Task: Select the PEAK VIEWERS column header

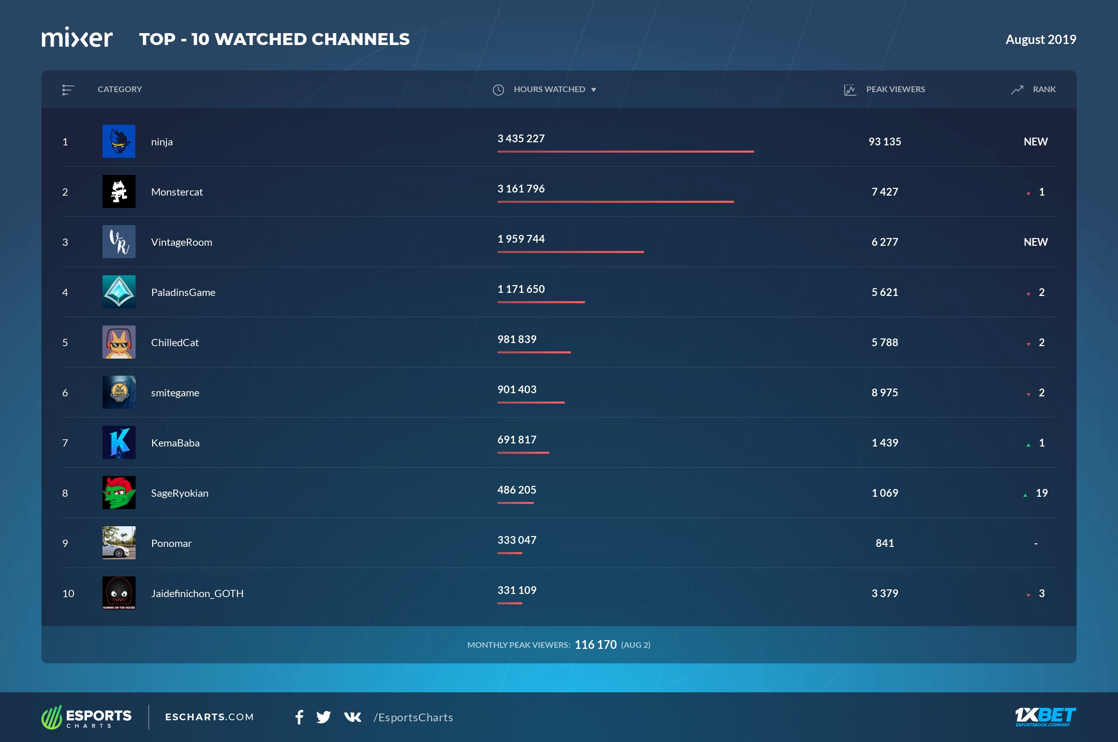Action: click(x=896, y=89)
